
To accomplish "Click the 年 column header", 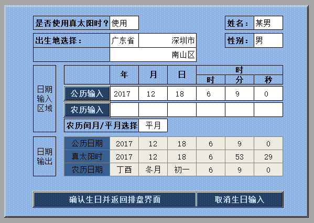I will point(124,75).
